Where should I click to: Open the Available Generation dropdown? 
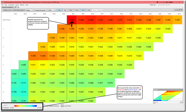pyautogui.click(x=41, y=10)
